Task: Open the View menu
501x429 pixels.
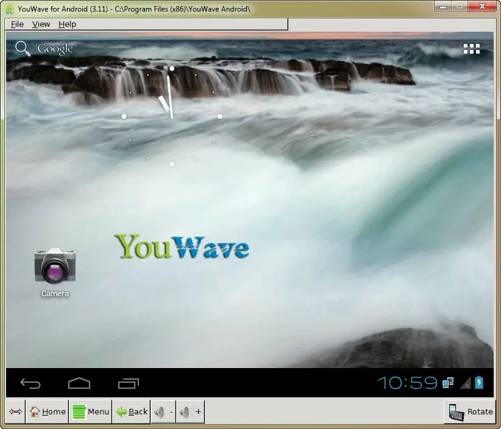Action: pos(41,24)
